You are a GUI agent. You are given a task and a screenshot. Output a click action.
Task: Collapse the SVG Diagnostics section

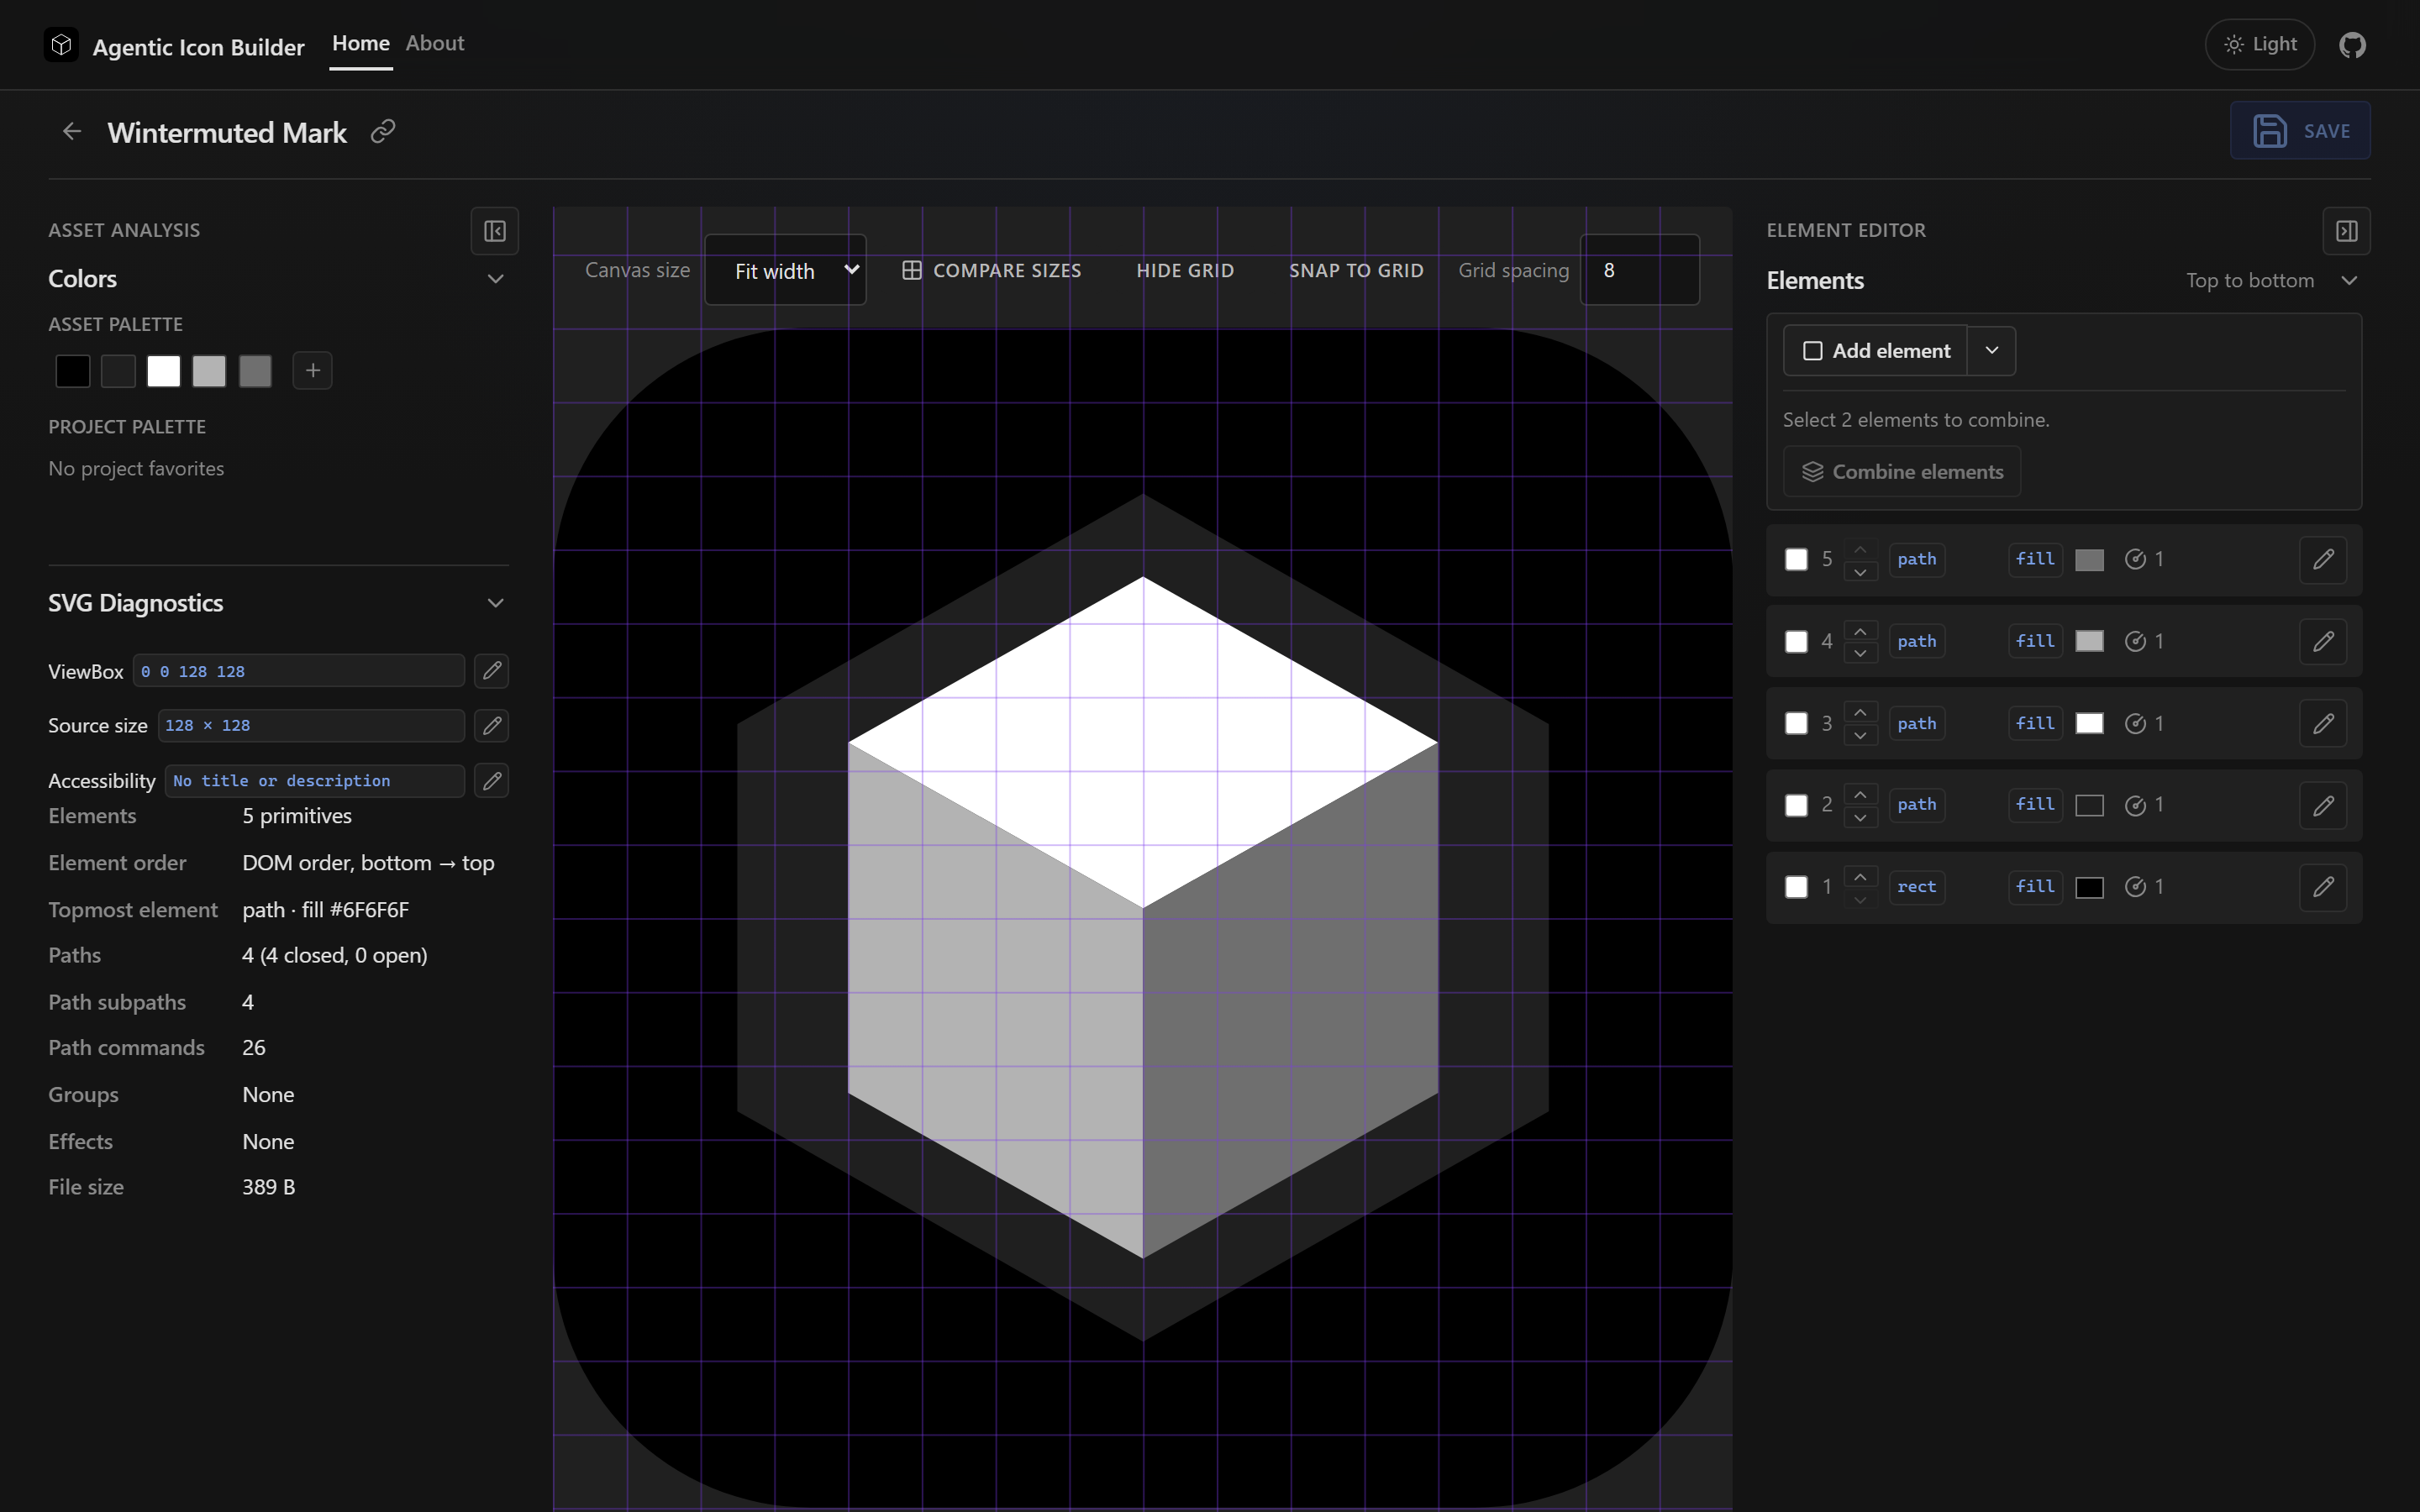click(495, 603)
